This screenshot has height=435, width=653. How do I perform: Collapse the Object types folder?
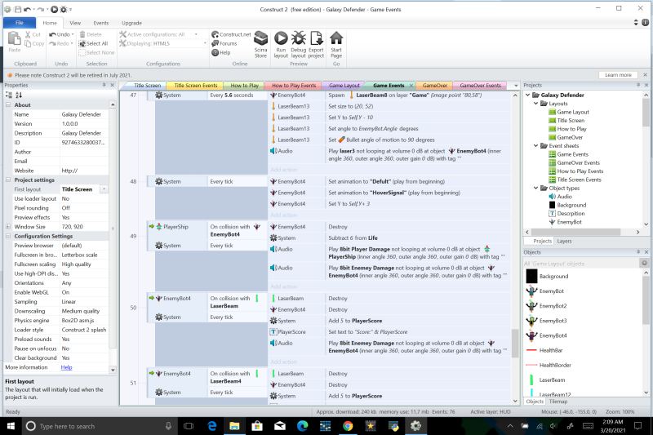(536, 189)
